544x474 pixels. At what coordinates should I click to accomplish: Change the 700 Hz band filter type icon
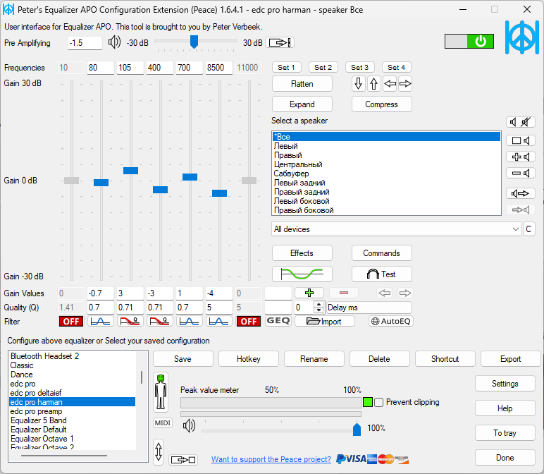[x=190, y=321]
